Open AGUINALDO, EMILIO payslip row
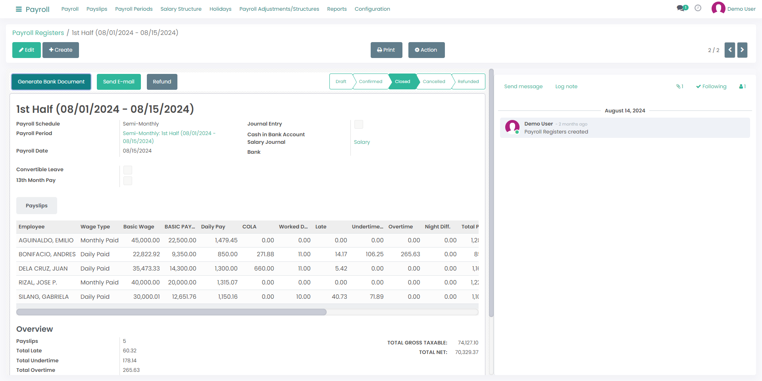762x381 pixels. click(x=247, y=240)
